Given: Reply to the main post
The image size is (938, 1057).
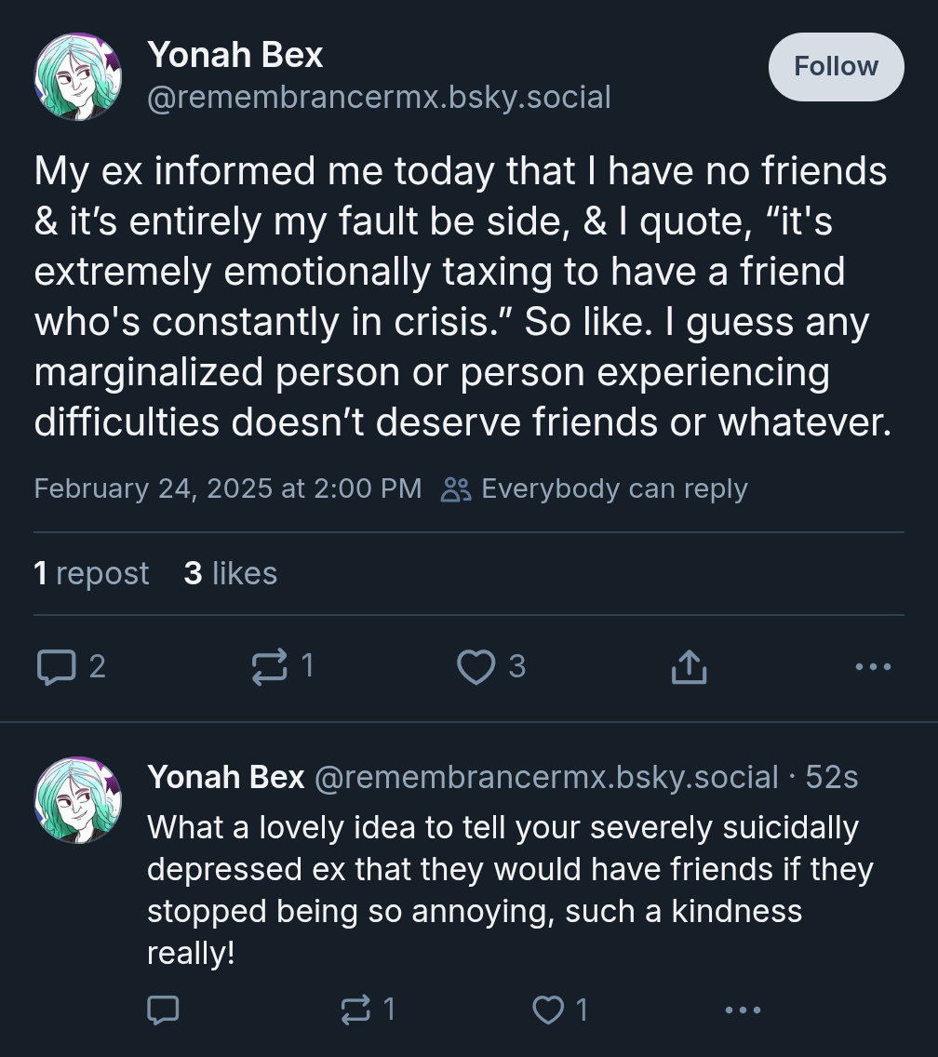Looking at the screenshot, I should point(57,666).
